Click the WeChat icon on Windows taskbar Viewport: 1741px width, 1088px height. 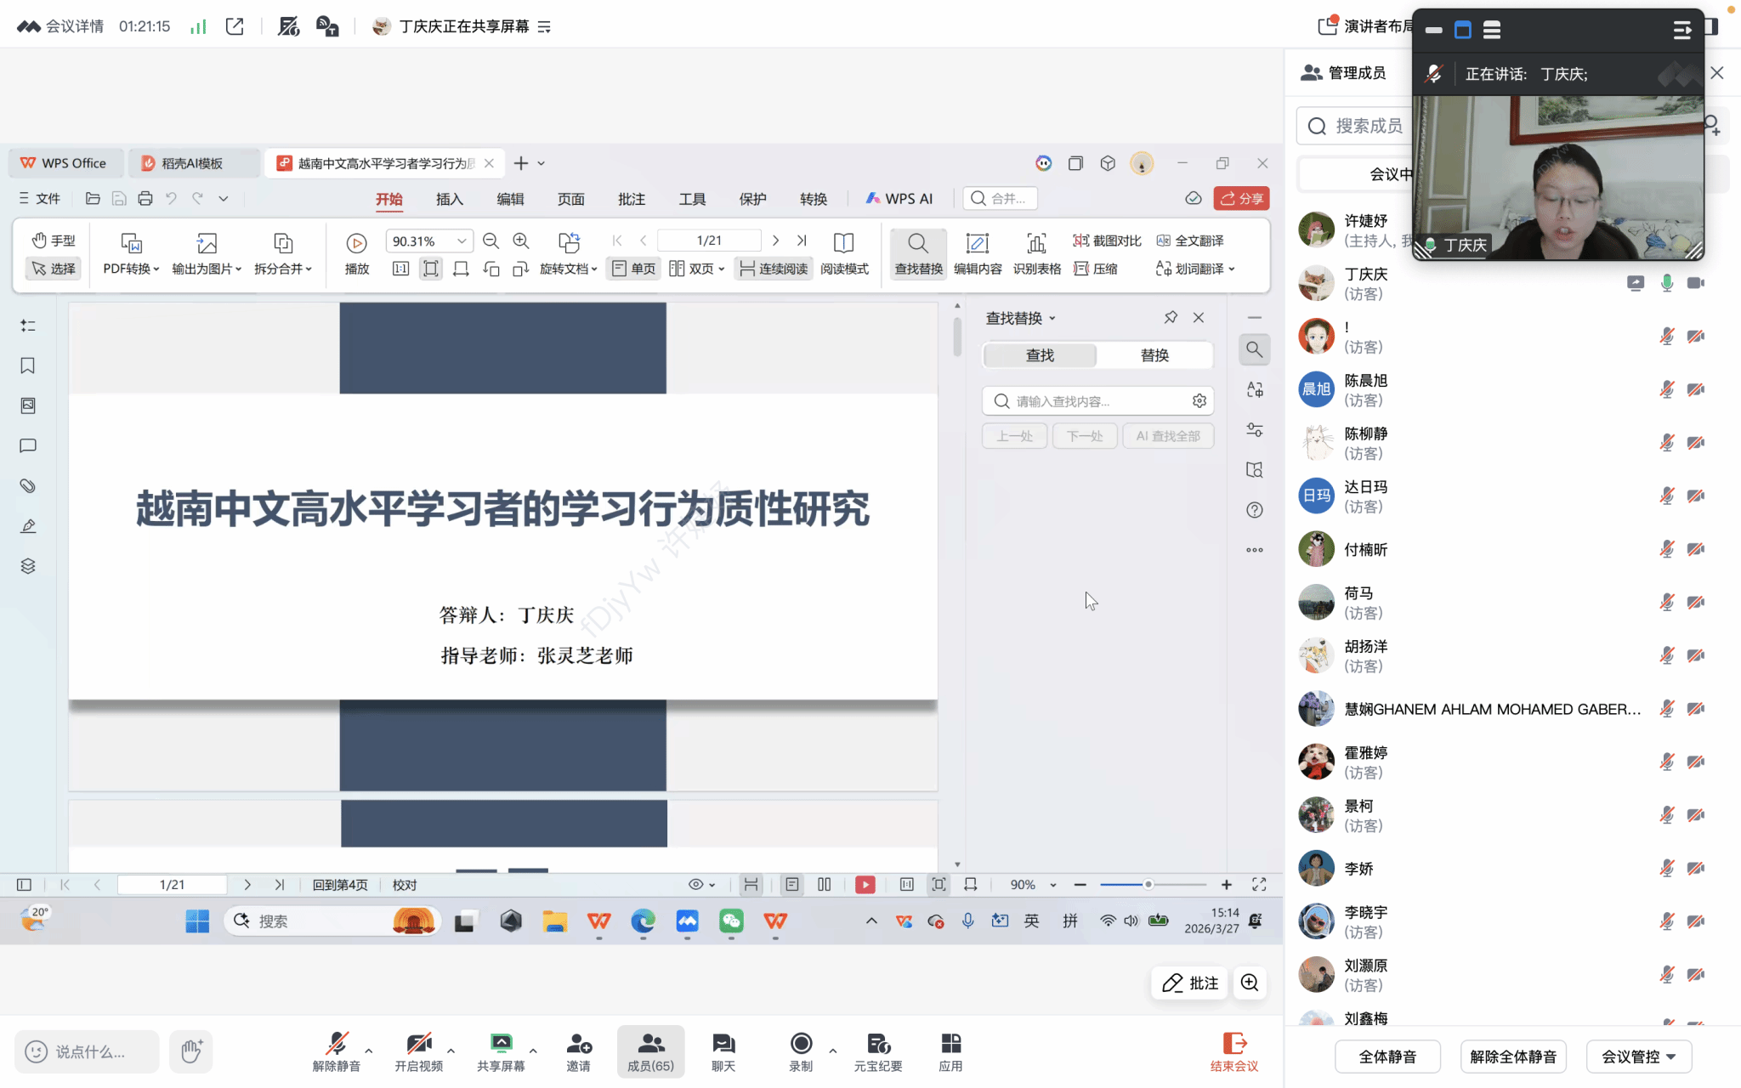tap(731, 921)
